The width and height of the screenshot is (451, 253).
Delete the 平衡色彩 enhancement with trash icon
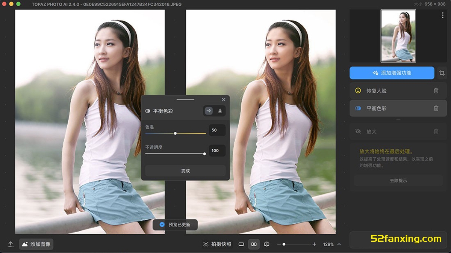pyautogui.click(x=436, y=108)
